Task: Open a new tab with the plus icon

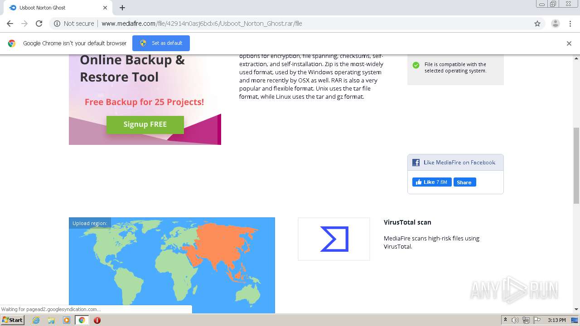Action: coord(122,8)
